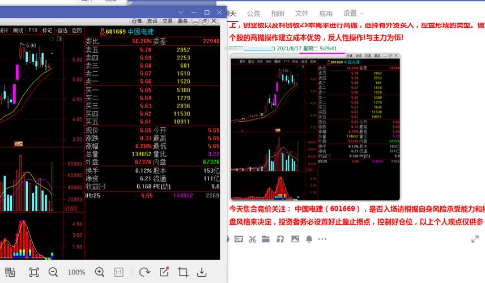Click the X100 volume unit label
Viewport: 485px width, 283px height.
(70, 209)
